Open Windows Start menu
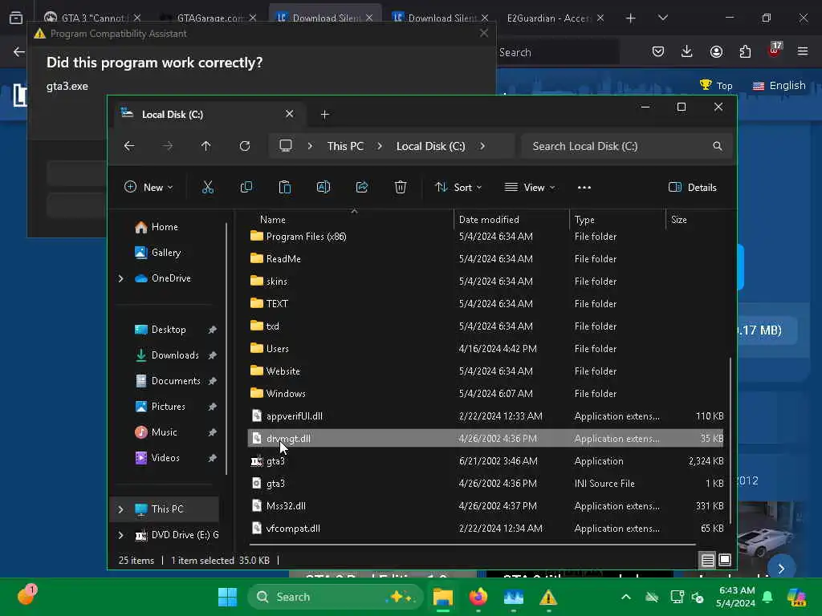 (227, 597)
